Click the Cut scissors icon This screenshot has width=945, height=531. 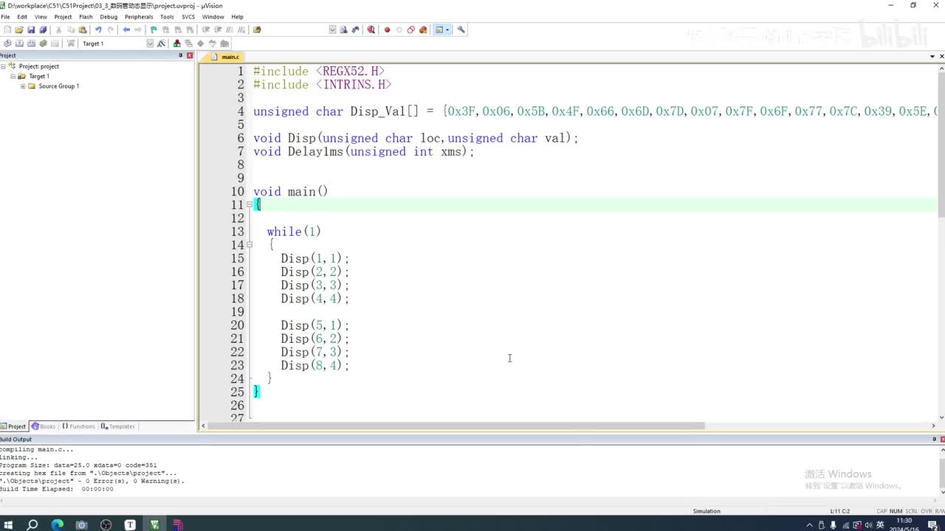point(59,30)
